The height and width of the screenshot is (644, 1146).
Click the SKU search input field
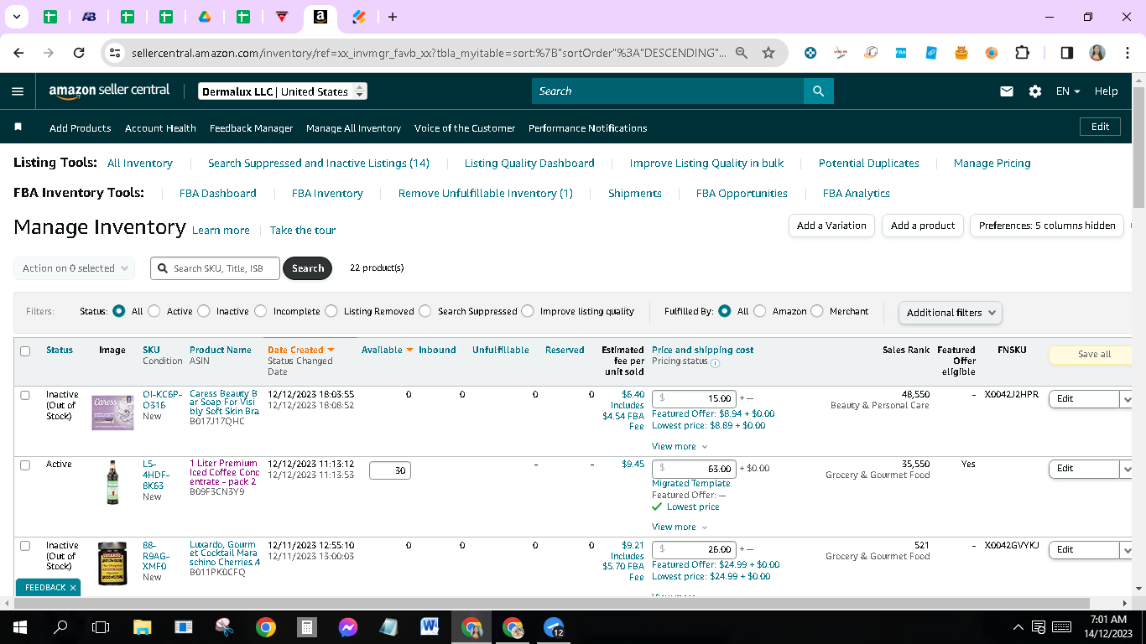point(216,268)
